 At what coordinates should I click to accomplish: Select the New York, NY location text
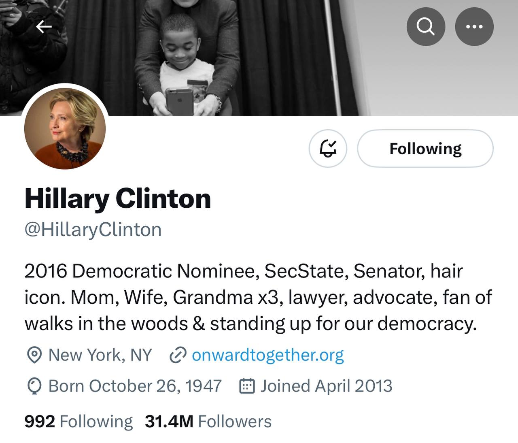point(100,355)
